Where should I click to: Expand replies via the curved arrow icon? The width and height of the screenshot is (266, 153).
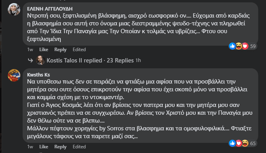click(30, 60)
